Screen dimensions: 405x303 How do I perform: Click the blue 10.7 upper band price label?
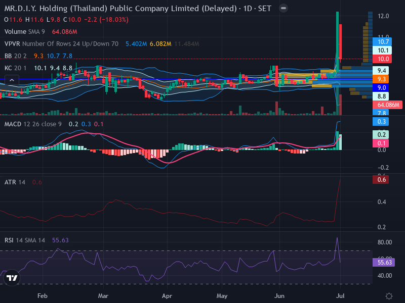click(382, 42)
